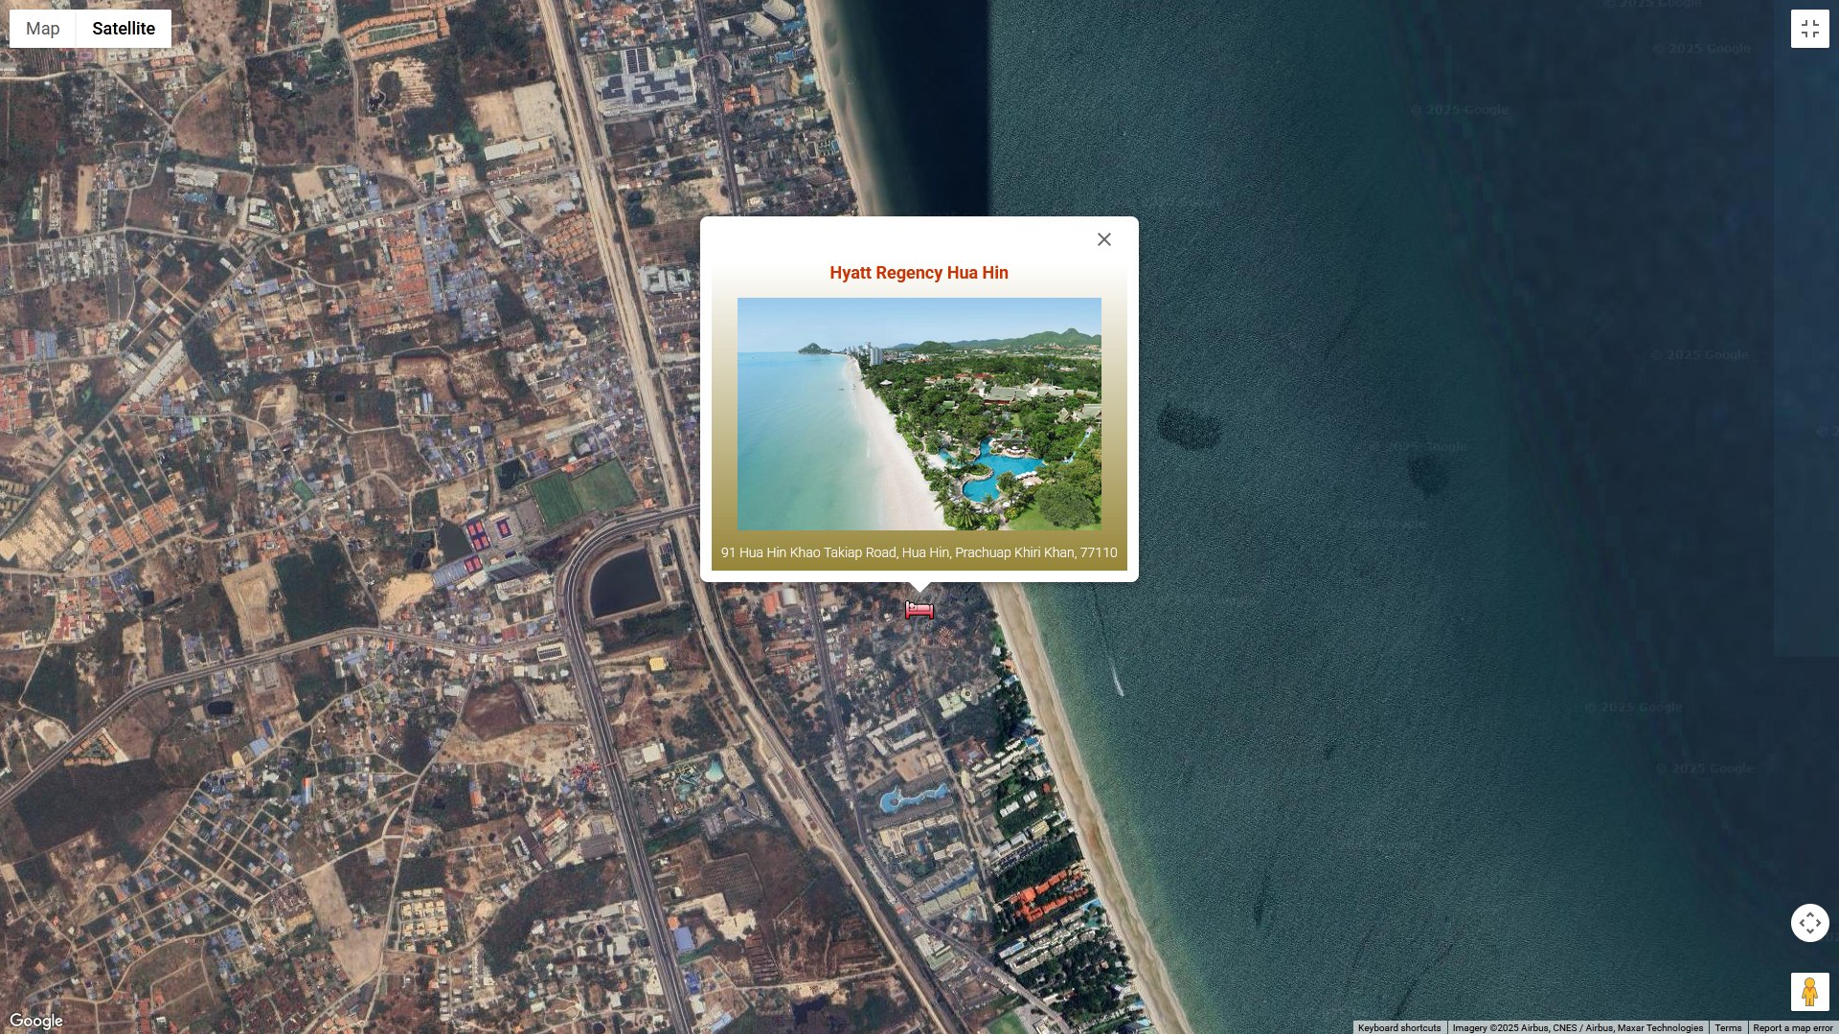Click the Hua Hin Khao Takiap address text
The width and height of the screenshot is (1839, 1034).
919,552
